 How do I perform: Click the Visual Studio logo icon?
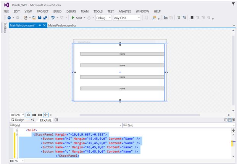6,5
